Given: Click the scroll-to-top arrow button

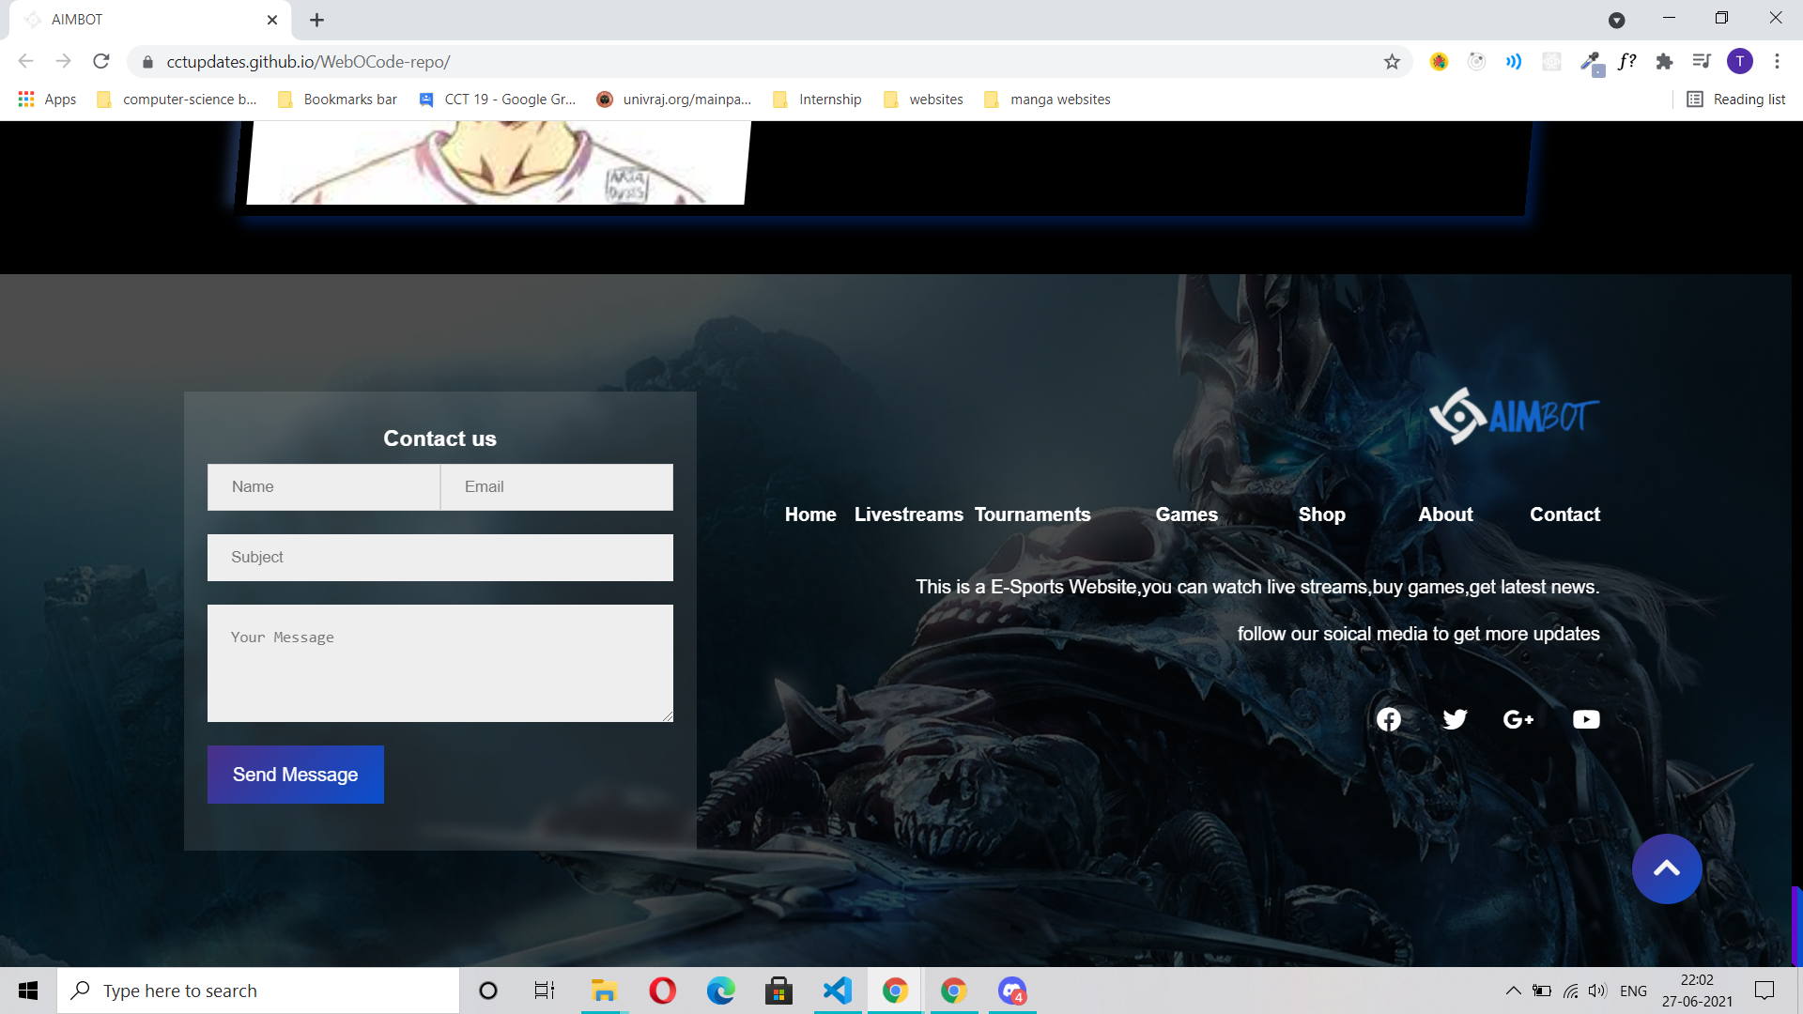Looking at the screenshot, I should pyautogui.click(x=1667, y=868).
